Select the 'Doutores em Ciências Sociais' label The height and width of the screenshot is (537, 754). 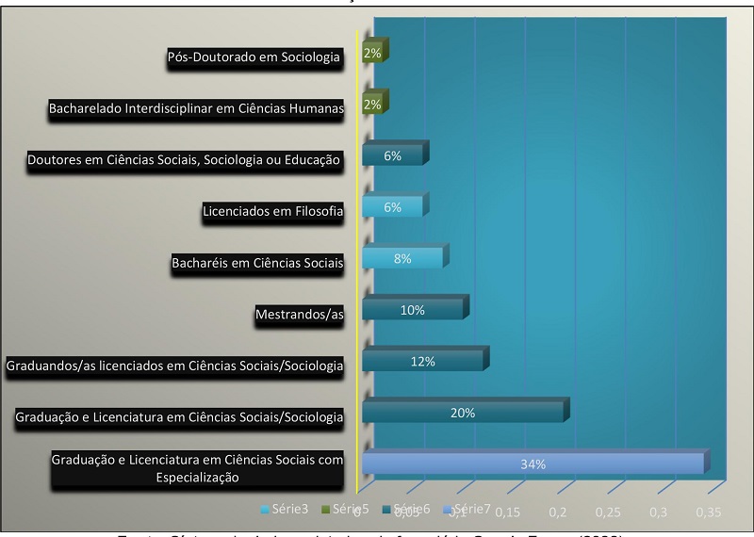(x=184, y=160)
